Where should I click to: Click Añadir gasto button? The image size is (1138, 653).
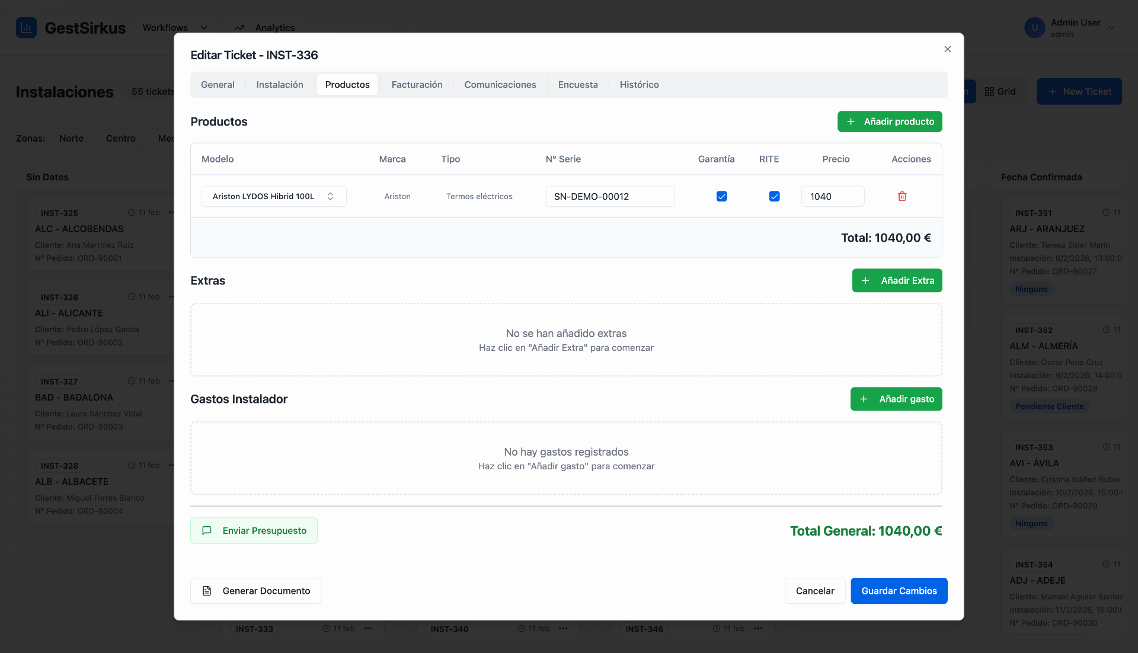click(896, 399)
